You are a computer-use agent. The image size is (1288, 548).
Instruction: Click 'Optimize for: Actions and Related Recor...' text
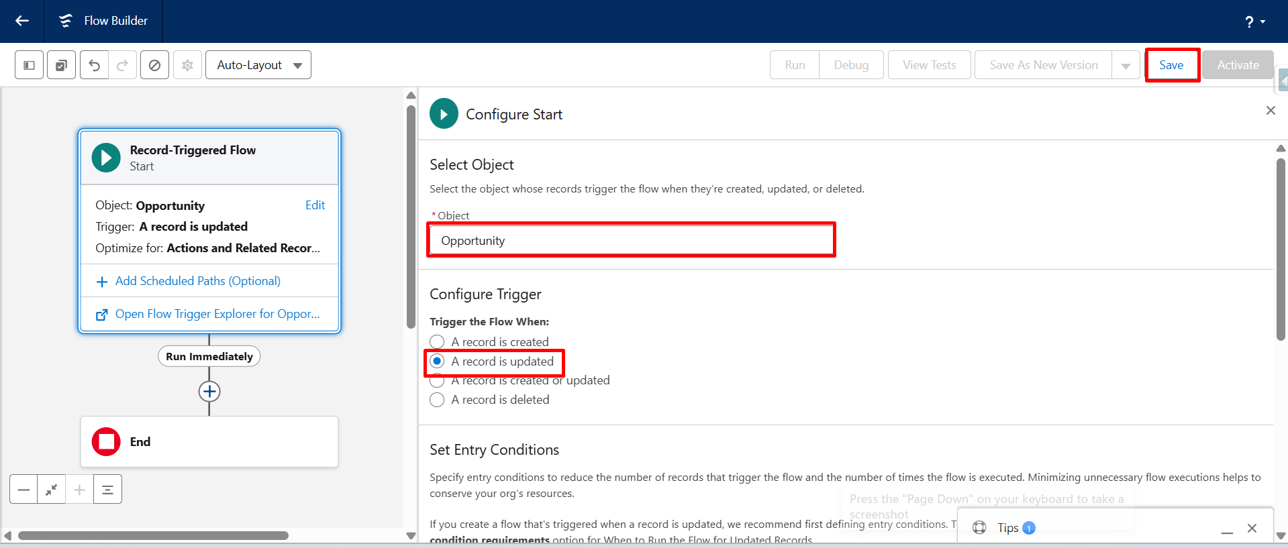pos(208,248)
